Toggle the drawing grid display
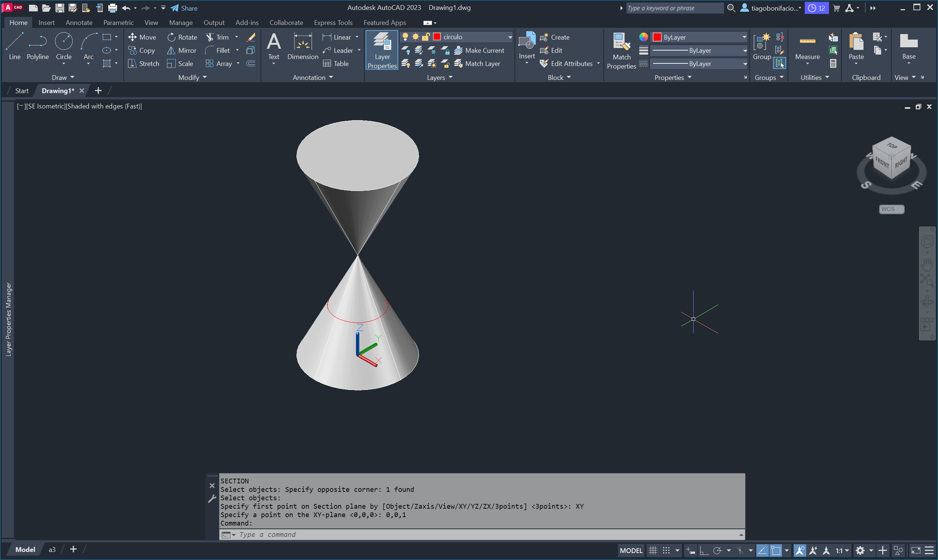 (652, 550)
